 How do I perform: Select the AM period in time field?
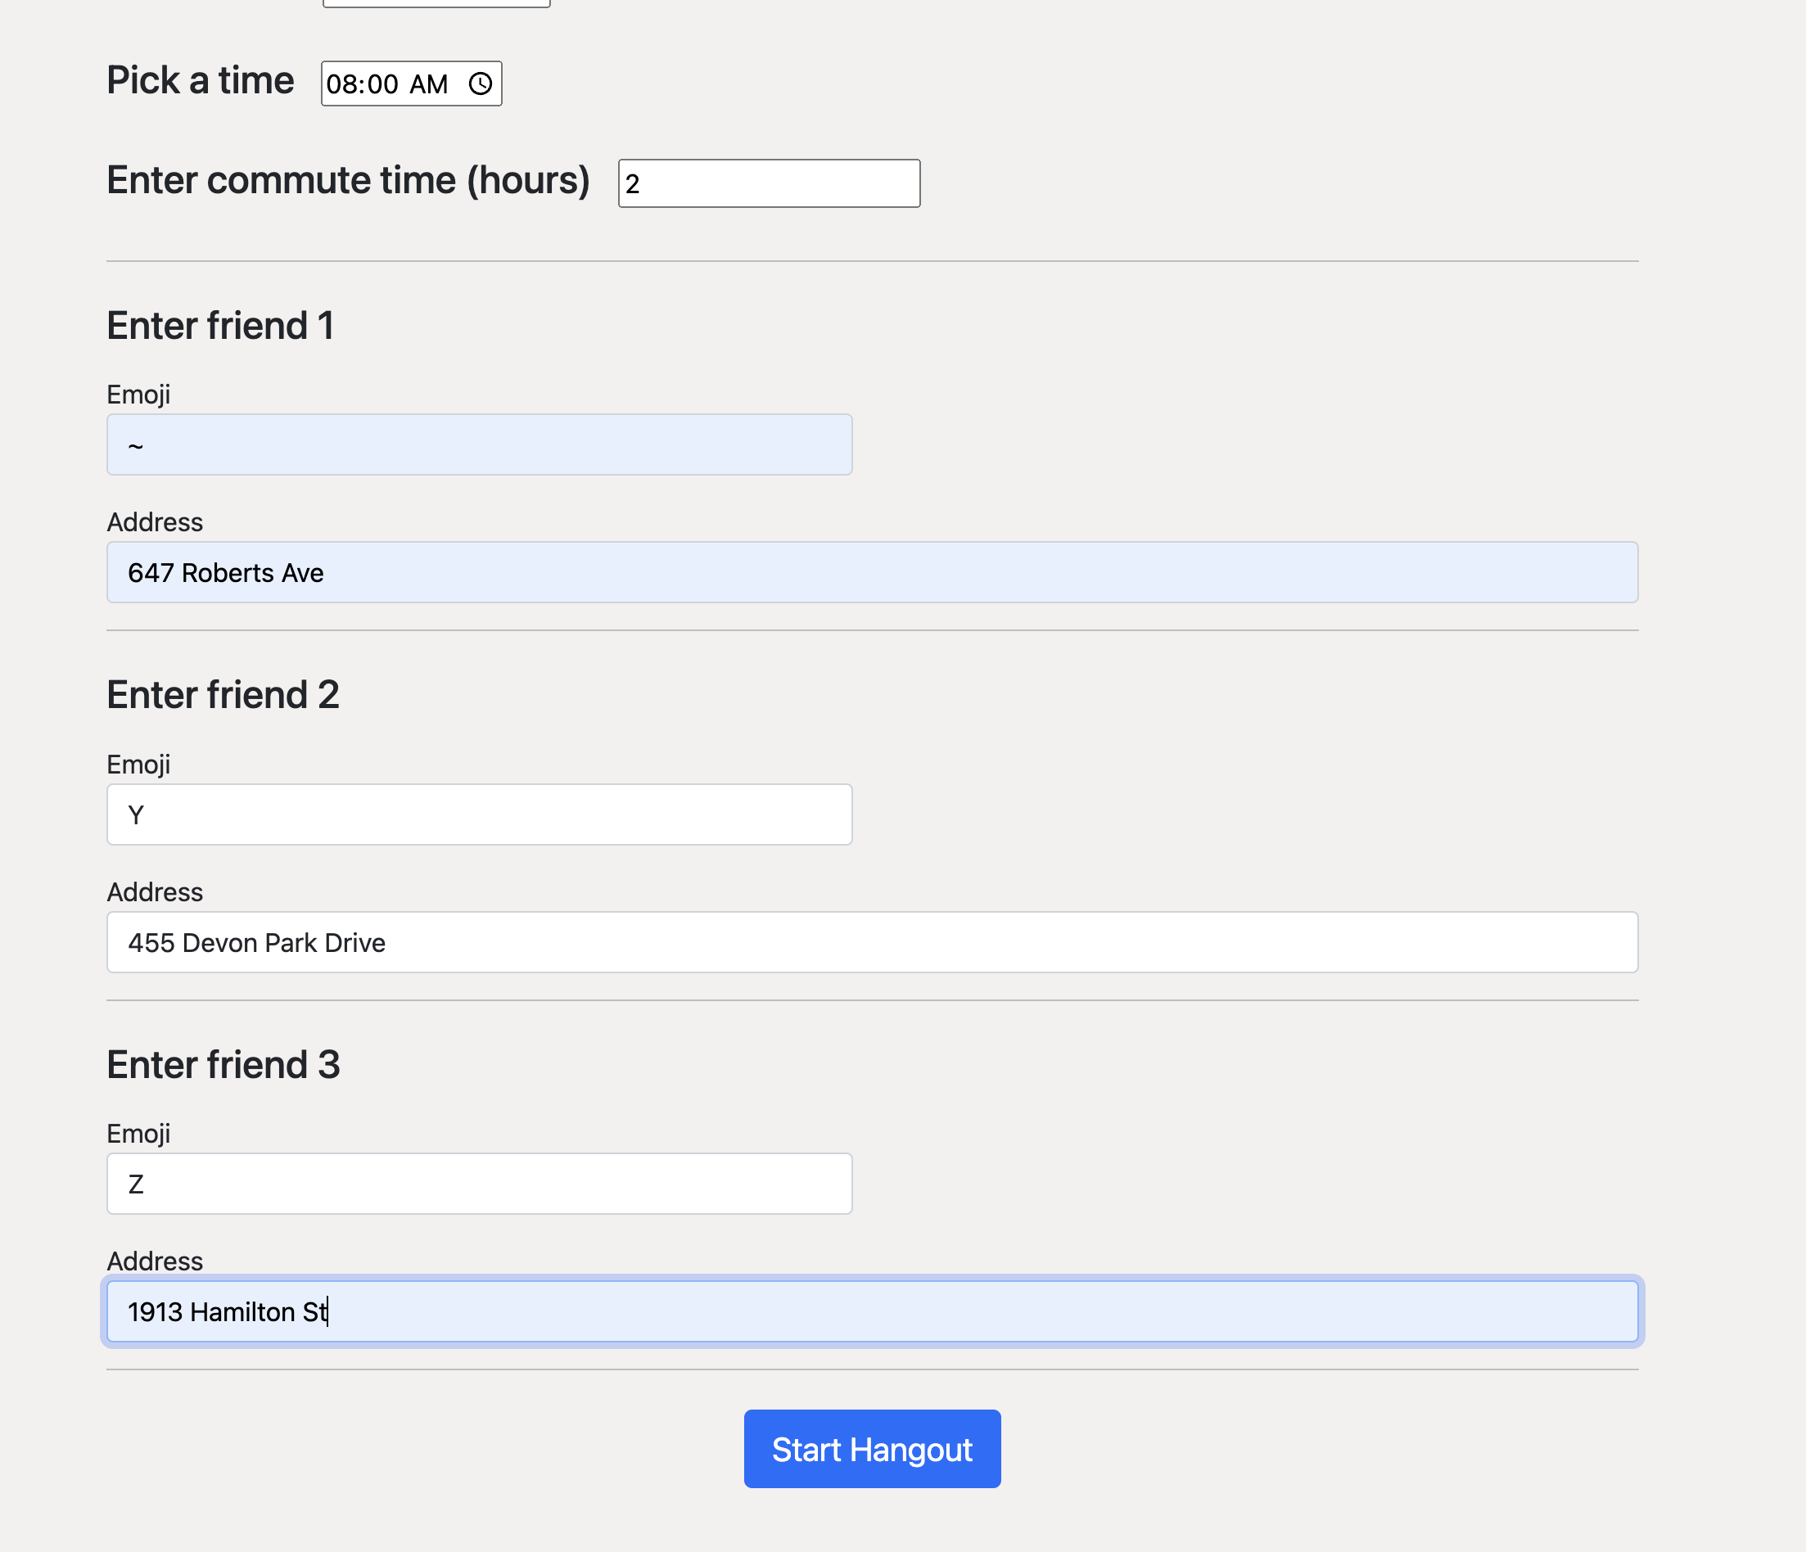click(x=428, y=84)
